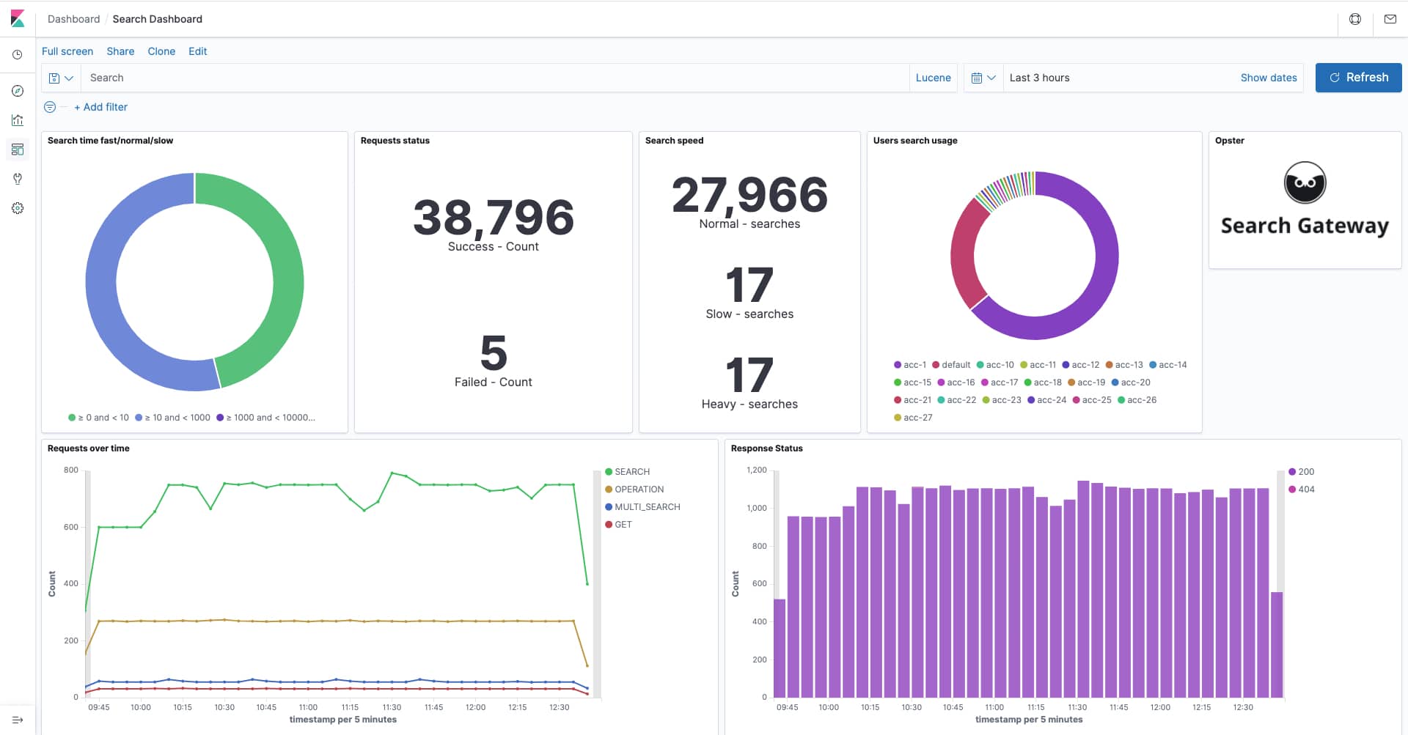Open Discover compass icon in sidebar
The width and height of the screenshot is (1408, 735).
[x=18, y=91]
